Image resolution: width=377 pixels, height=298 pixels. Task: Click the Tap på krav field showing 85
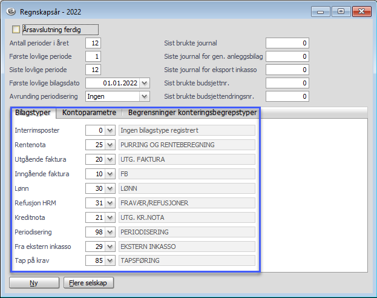95,260
